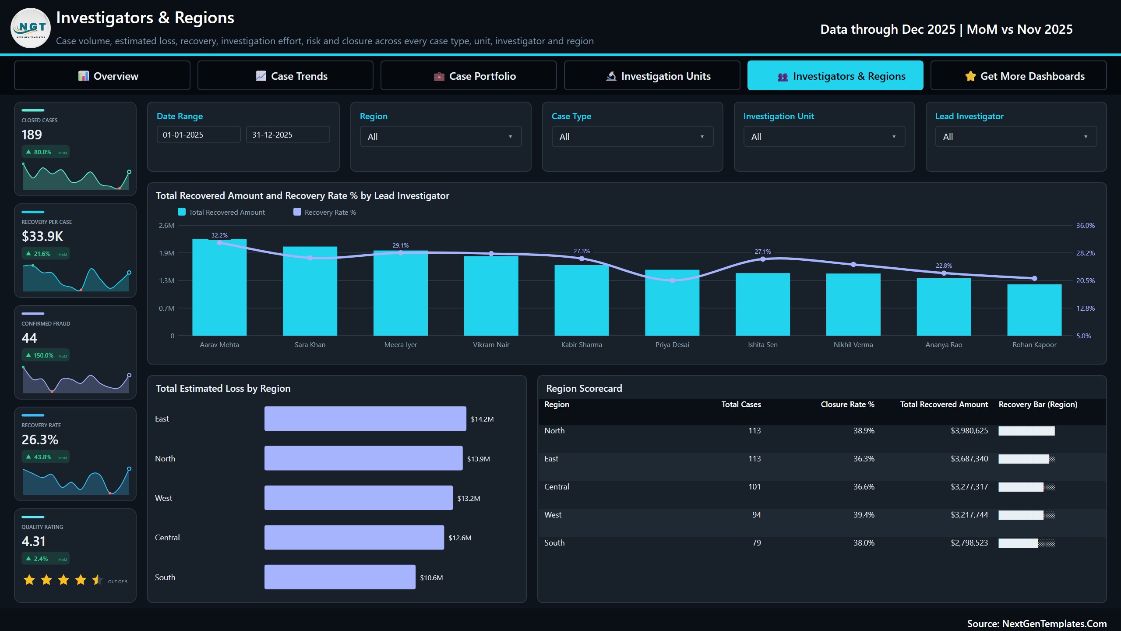Click Ananya Rao's recovered amount bar
The width and height of the screenshot is (1121, 631).
944,307
